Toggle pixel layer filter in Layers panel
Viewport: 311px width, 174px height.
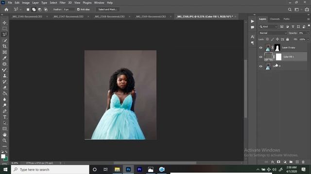[x=282, y=27]
